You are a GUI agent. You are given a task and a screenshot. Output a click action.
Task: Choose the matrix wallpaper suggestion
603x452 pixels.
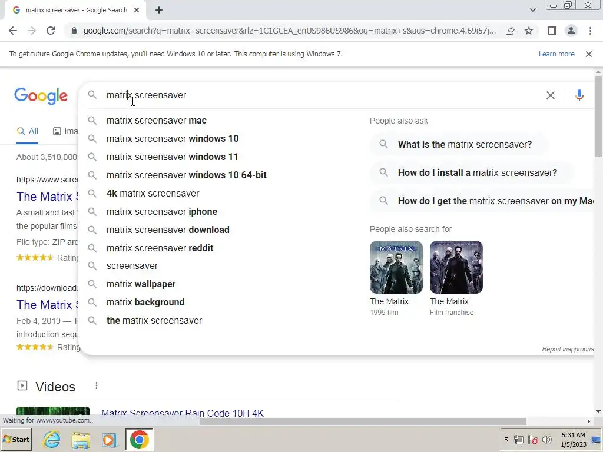pos(141,284)
